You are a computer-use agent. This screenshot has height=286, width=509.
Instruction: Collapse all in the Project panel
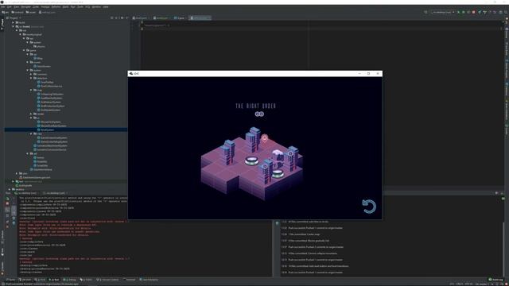pos(116,17)
